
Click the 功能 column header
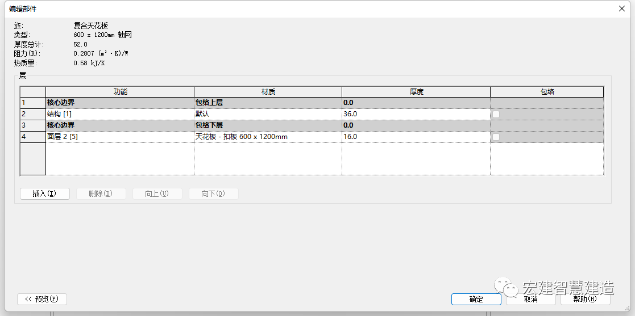[x=120, y=92]
